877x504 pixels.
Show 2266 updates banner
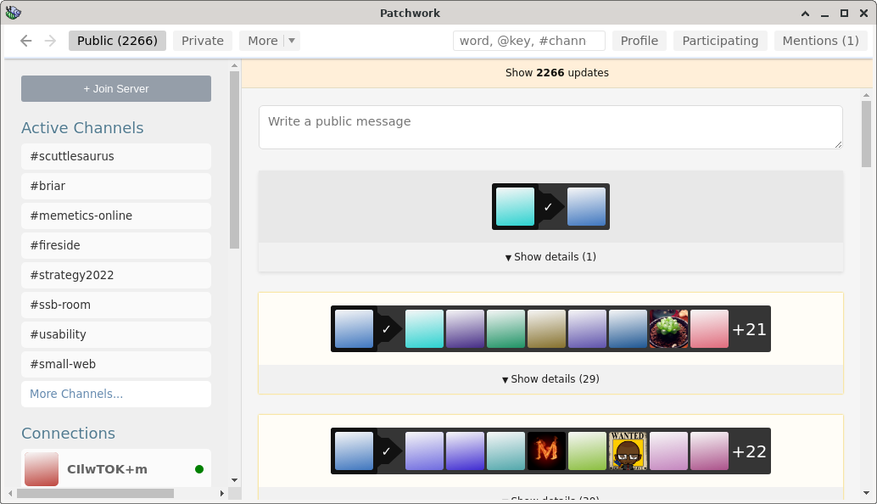click(x=557, y=73)
